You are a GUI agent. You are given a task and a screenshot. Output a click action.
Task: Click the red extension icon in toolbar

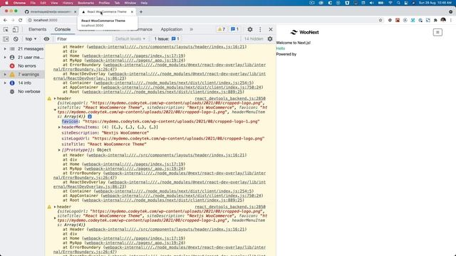pyautogui.click(x=398, y=20)
